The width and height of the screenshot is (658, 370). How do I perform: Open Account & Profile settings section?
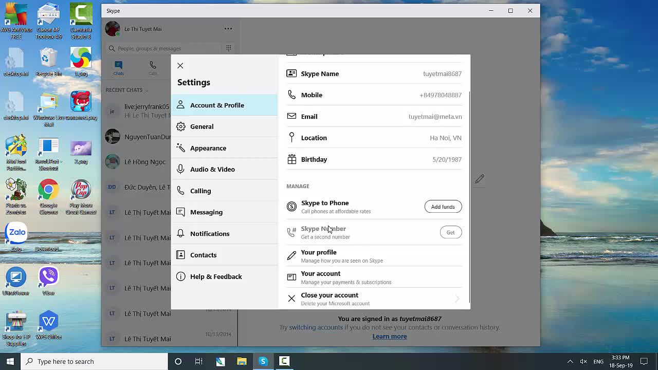(224, 105)
